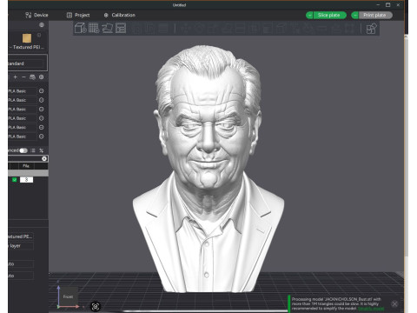This screenshot has height=313, width=417.
Task: Click the white filament number 8 field
Action: pos(26,180)
